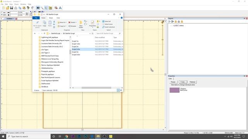Viewport: 248px width, 139px height.
Task: Select the mm units radio button
Action: (2, 12)
